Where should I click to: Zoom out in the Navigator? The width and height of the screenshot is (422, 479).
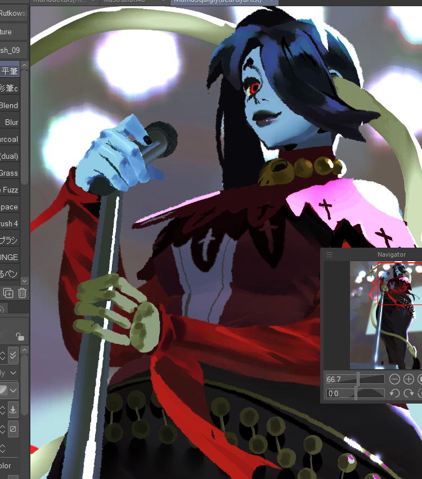point(394,379)
